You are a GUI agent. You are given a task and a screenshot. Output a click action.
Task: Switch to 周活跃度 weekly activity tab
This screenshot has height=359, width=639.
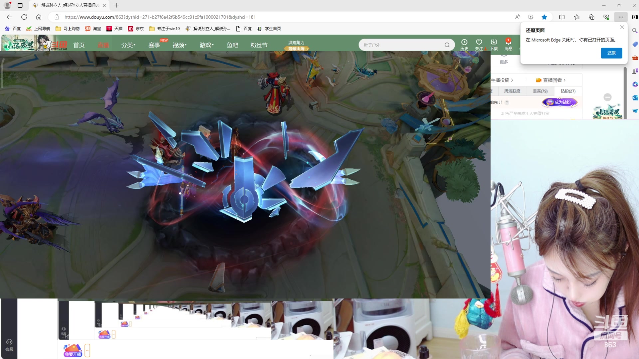pos(512,91)
